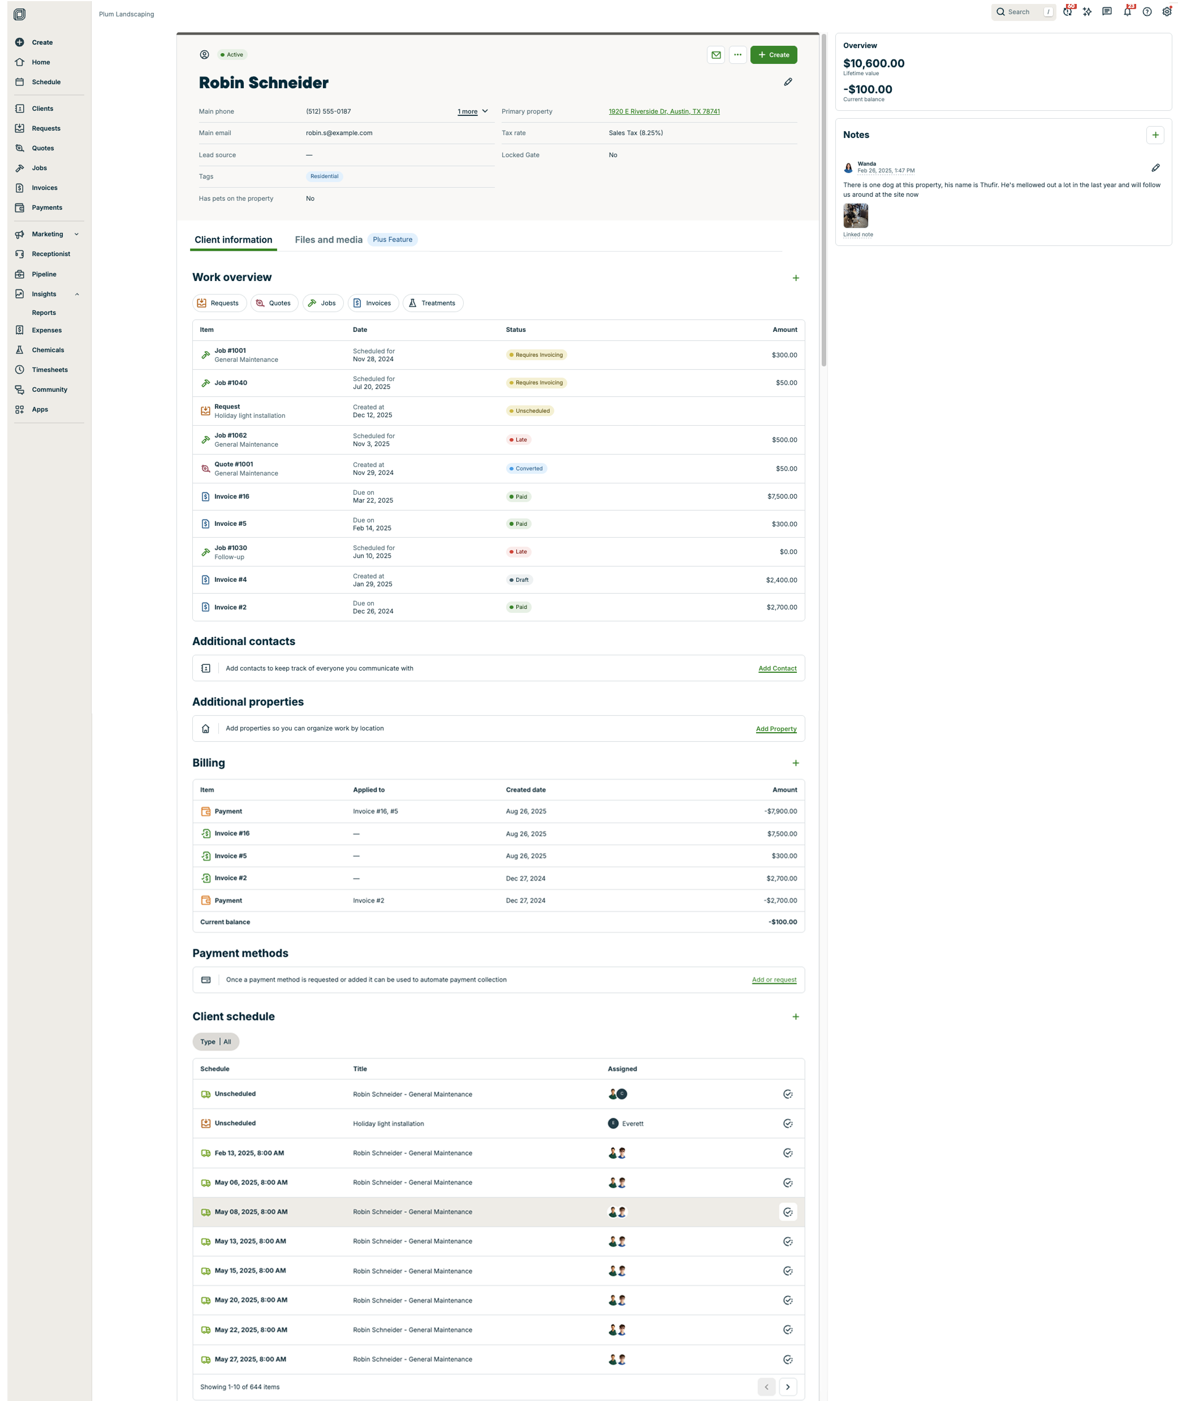
Task: Edit Wanda's note with pencil icon
Action: (x=1155, y=167)
